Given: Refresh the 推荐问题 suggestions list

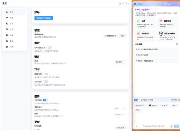Looking at the screenshot, I should (177, 44).
